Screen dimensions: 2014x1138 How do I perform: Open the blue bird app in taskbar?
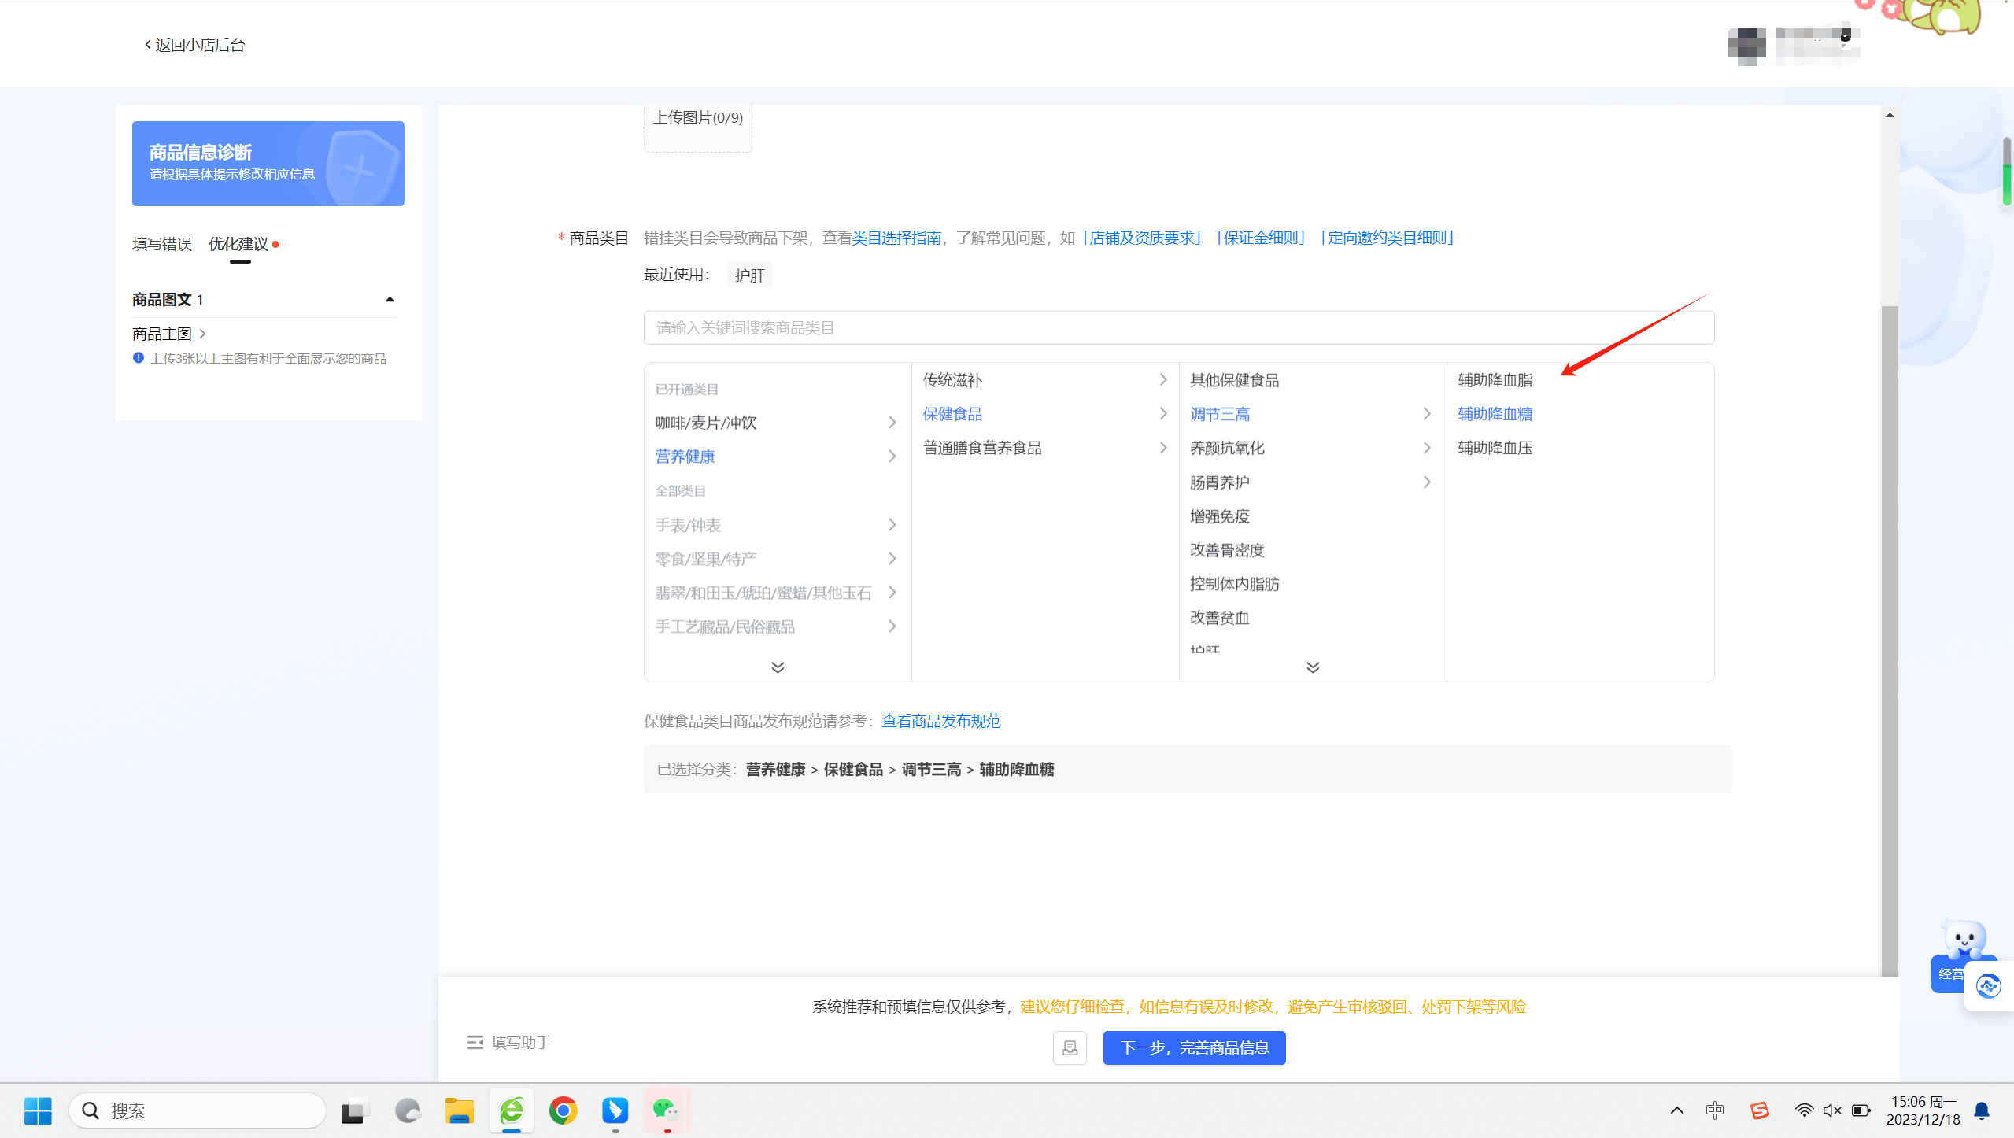tap(615, 1111)
